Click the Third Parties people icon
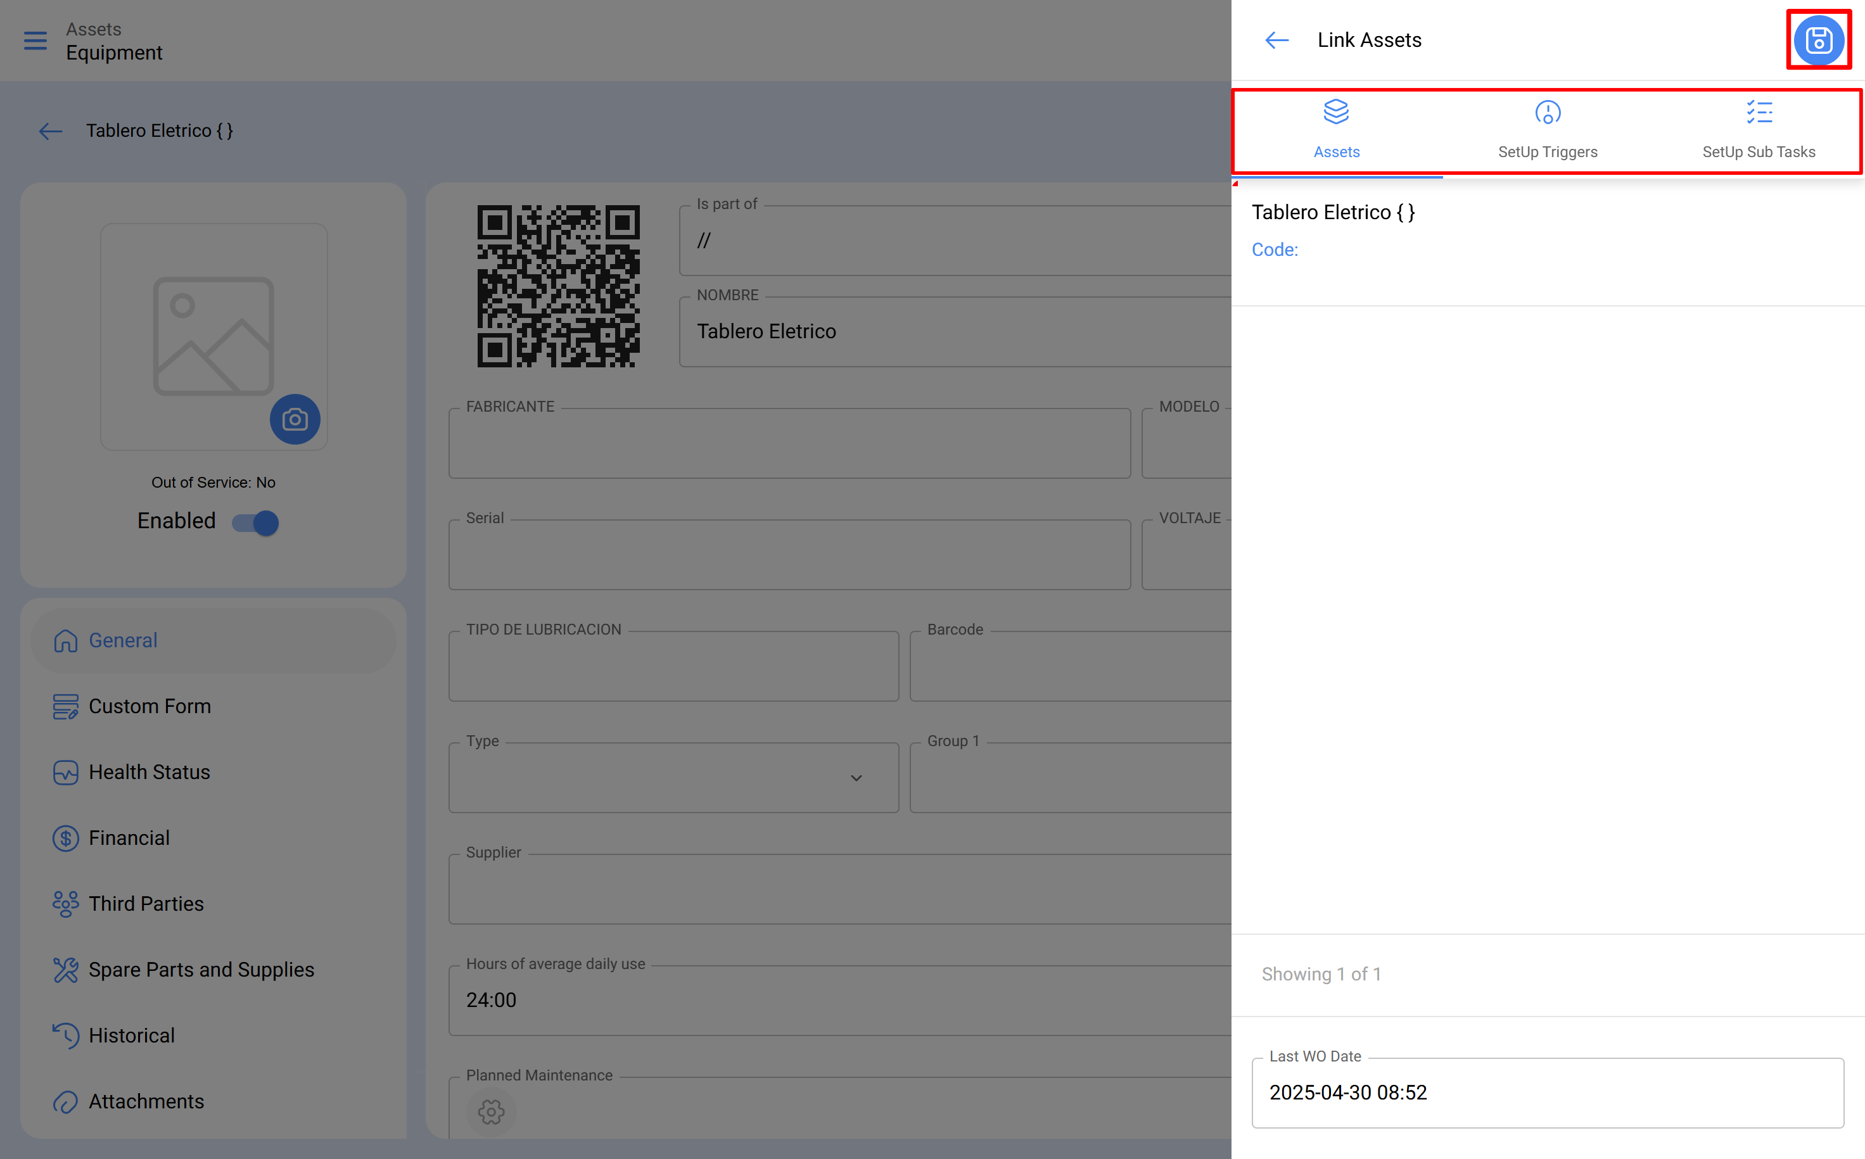The height and width of the screenshot is (1159, 1865). pos(66,904)
